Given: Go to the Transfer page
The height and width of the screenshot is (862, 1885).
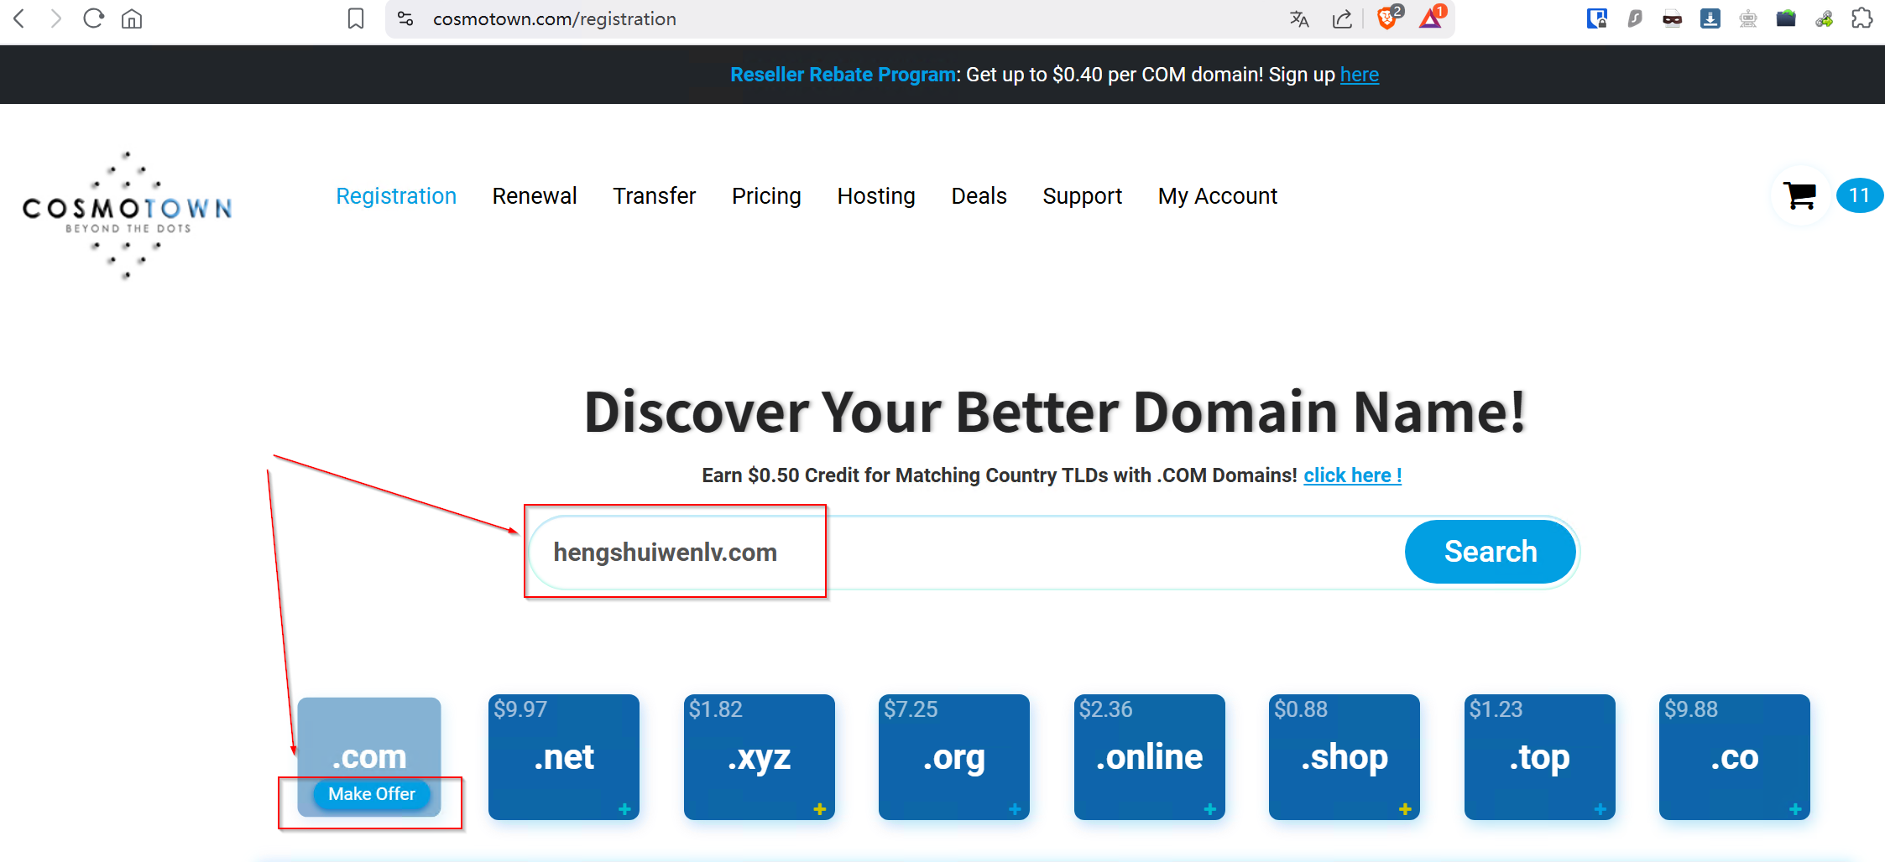Looking at the screenshot, I should coord(655,196).
